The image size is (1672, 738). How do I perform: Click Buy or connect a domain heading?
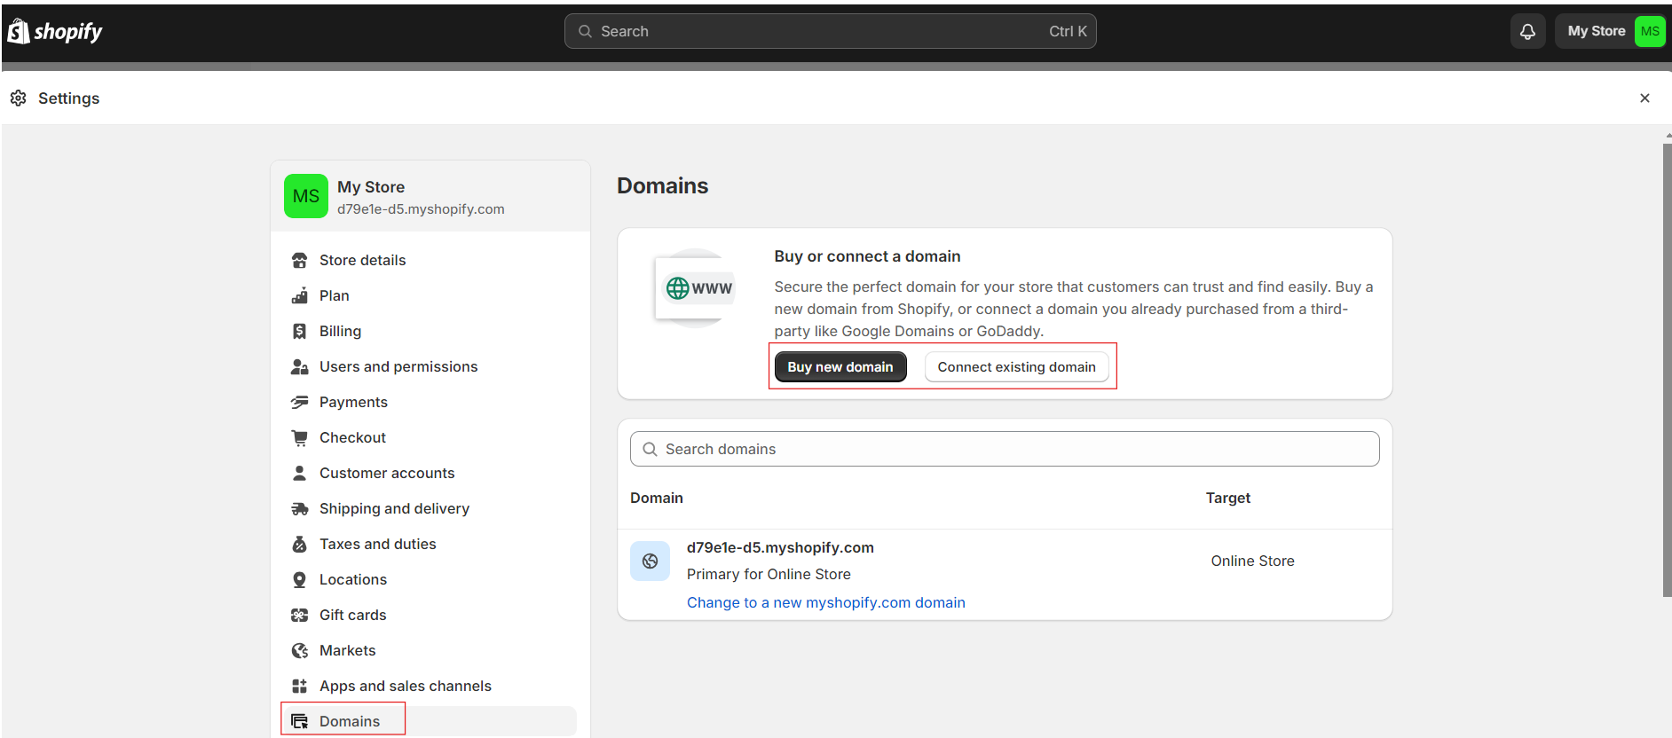coord(867,256)
